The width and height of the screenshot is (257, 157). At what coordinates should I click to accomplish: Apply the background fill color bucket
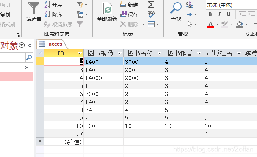pyautogui.click(x=239, y=24)
